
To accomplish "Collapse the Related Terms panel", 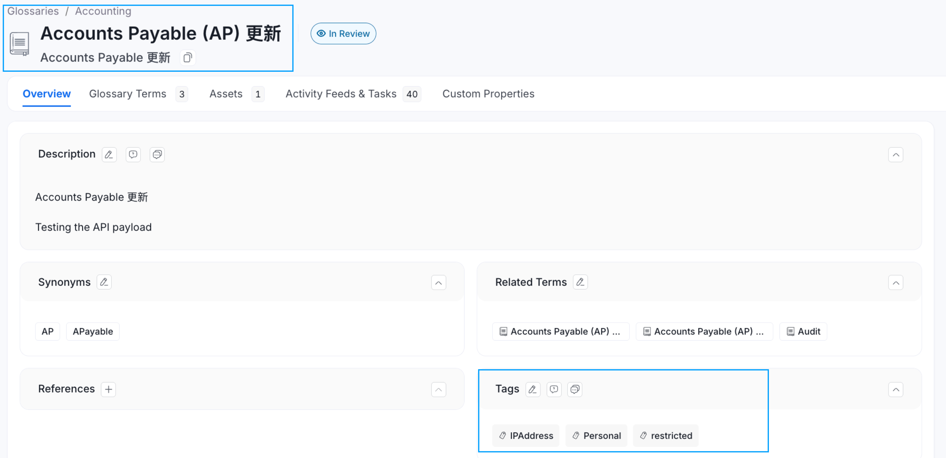I will tap(896, 282).
